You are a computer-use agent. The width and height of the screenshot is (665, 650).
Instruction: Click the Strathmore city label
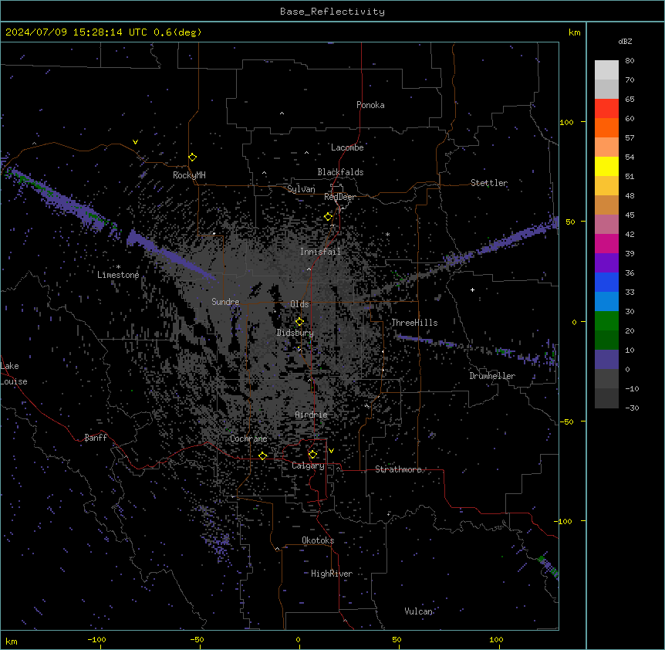pos(398,469)
